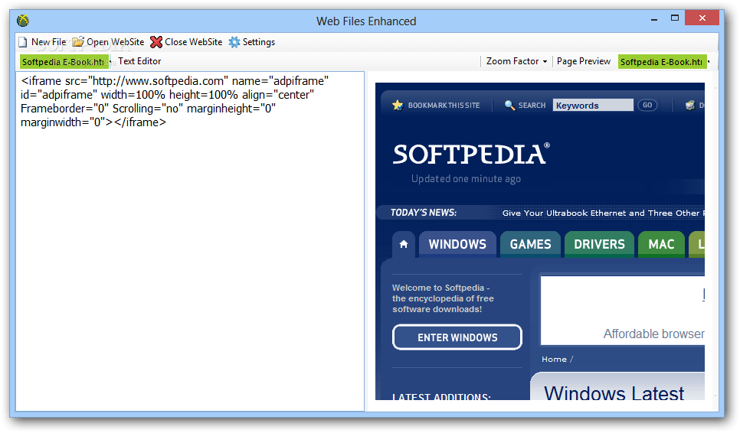Click the Settings gear icon
The image size is (740, 433).
tap(234, 42)
